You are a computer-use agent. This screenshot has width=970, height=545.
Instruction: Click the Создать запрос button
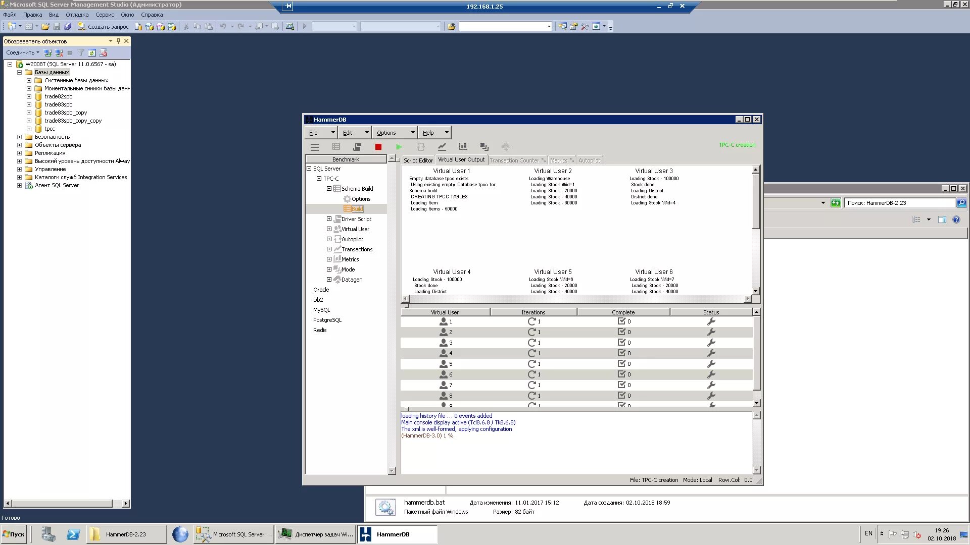(103, 26)
